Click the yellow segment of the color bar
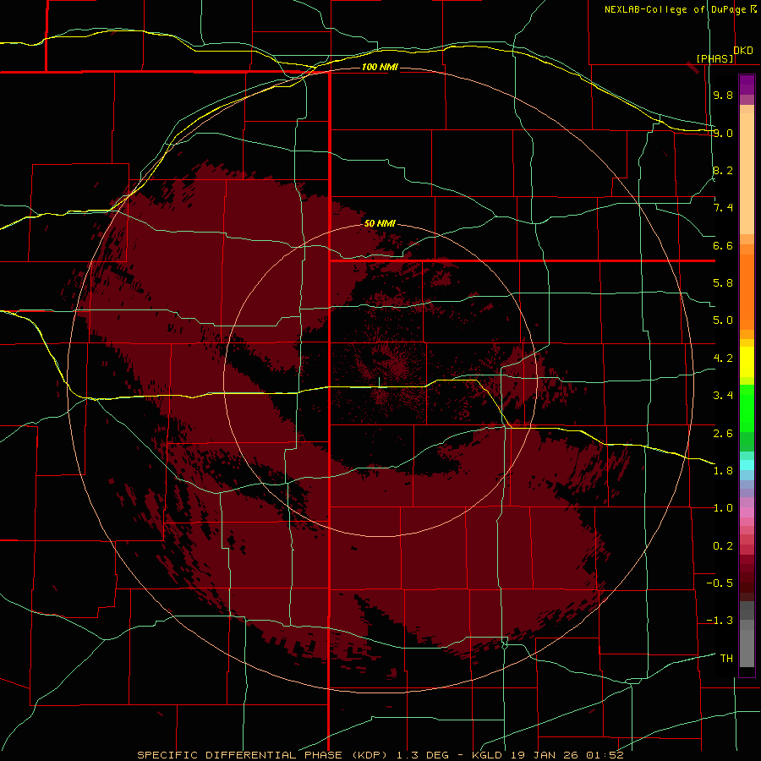This screenshot has height=761, width=761. (747, 362)
